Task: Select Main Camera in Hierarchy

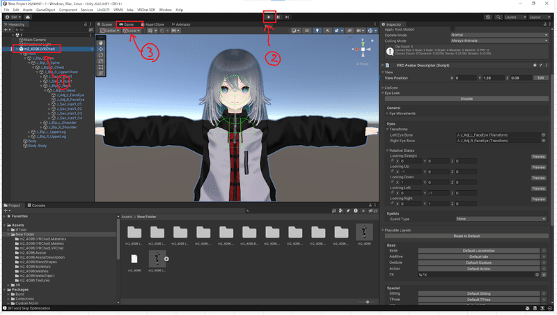Action: 35,40
